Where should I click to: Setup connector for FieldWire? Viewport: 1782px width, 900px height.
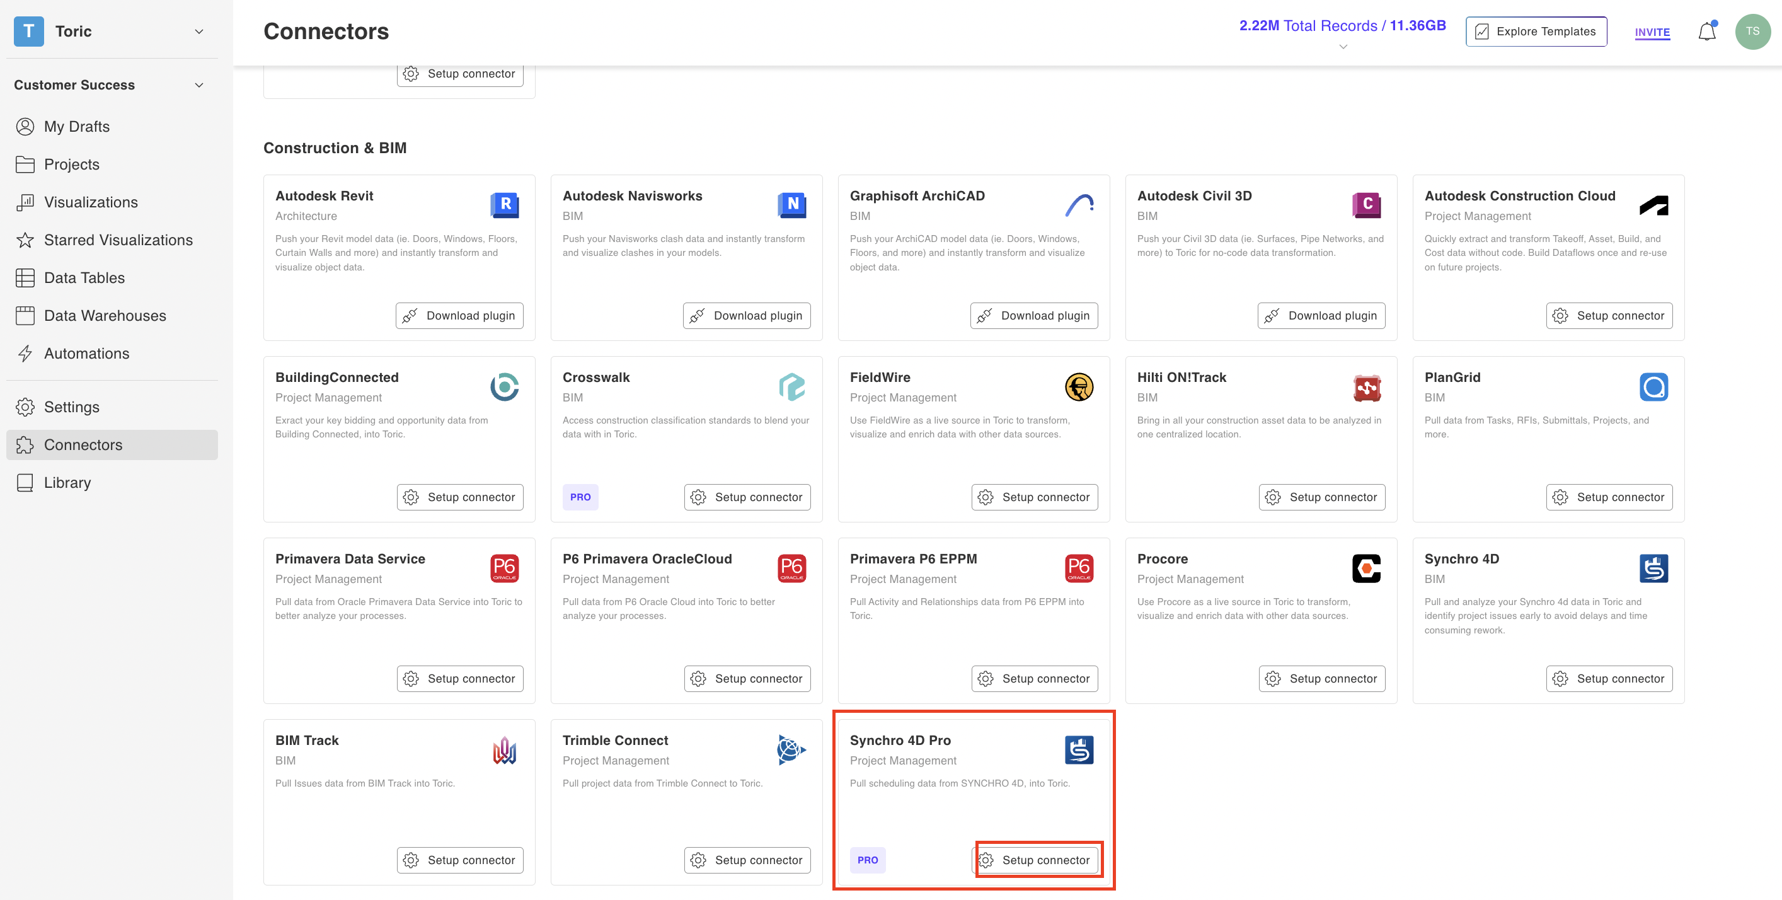tap(1035, 497)
